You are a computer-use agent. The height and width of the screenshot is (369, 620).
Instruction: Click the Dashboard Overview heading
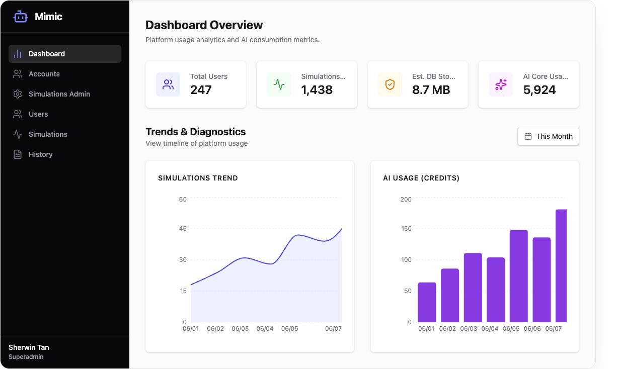[x=204, y=25]
